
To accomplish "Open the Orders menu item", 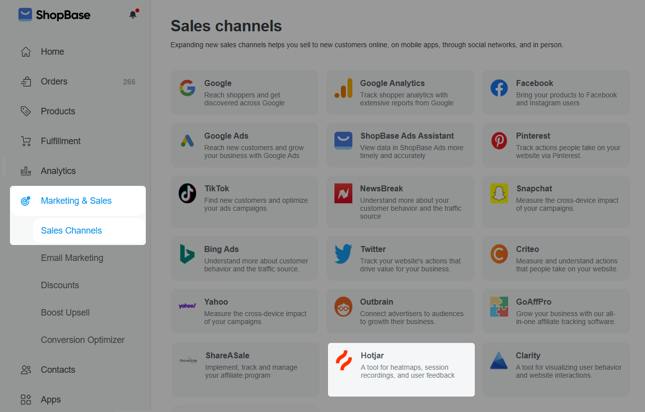I will [54, 82].
